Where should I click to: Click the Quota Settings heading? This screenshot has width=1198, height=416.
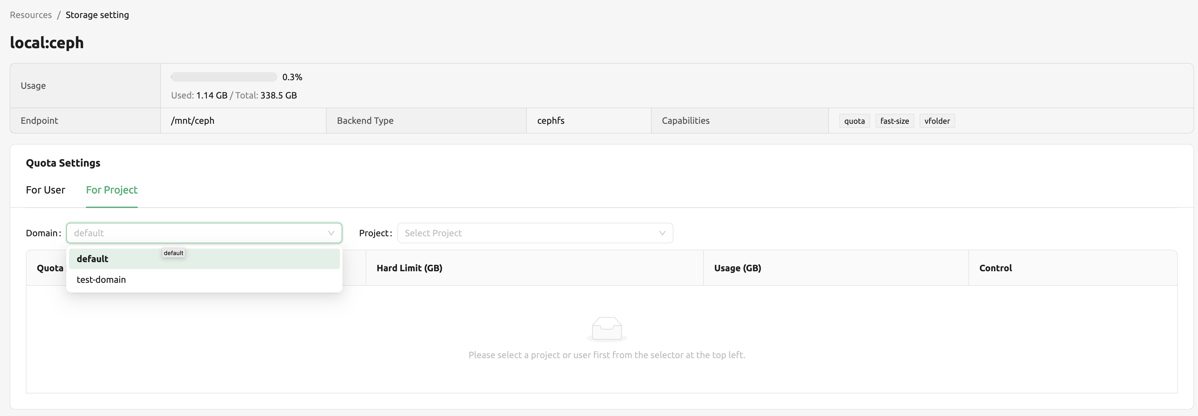coord(63,163)
